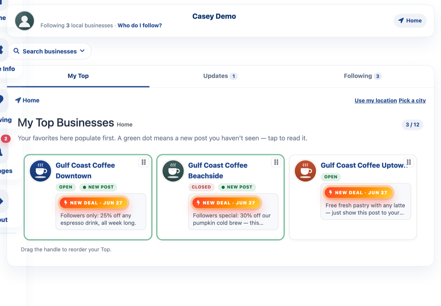Open the Uptown free pastry deal preview
The image size is (441, 306).
pos(366,202)
